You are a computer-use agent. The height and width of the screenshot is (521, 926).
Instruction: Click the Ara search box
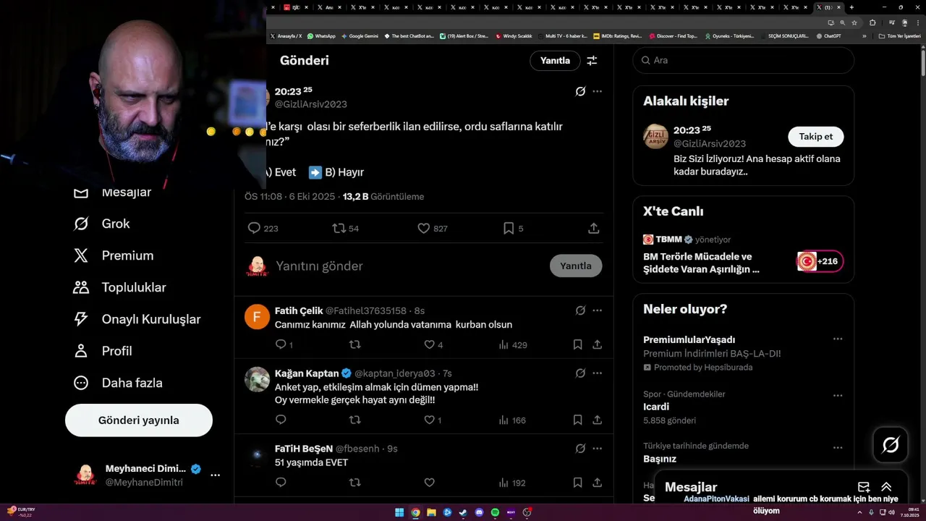(743, 60)
